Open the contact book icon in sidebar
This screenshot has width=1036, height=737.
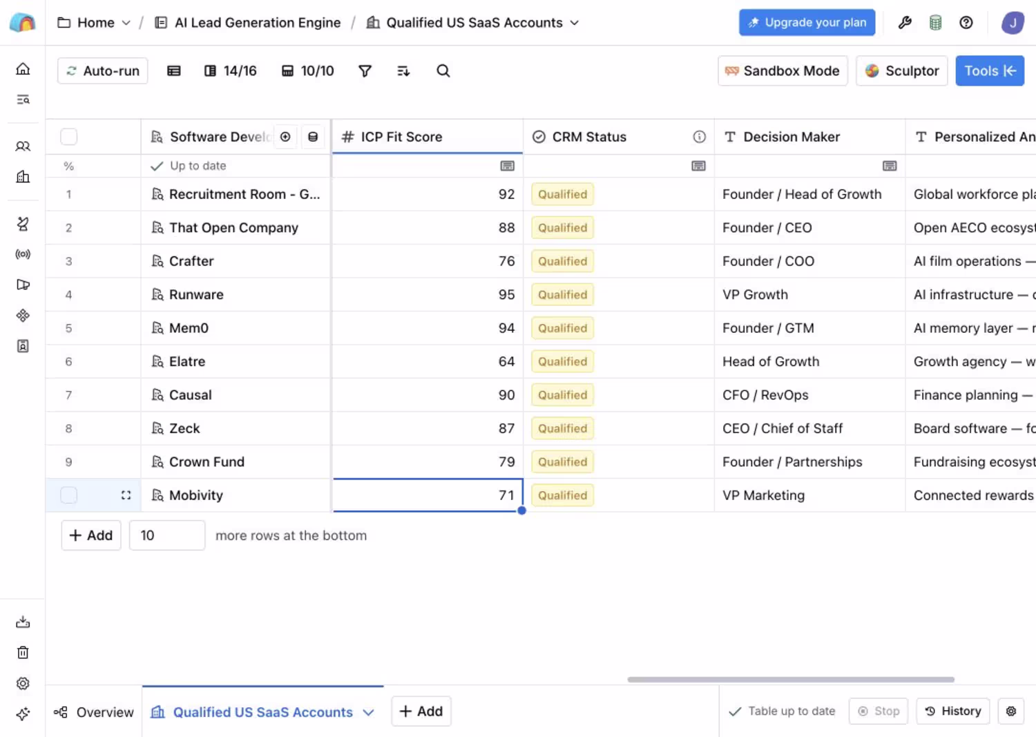point(23,346)
